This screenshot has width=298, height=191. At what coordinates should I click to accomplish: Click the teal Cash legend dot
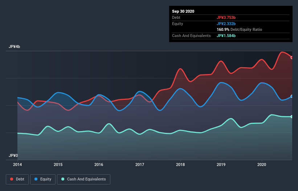click(x=63, y=179)
